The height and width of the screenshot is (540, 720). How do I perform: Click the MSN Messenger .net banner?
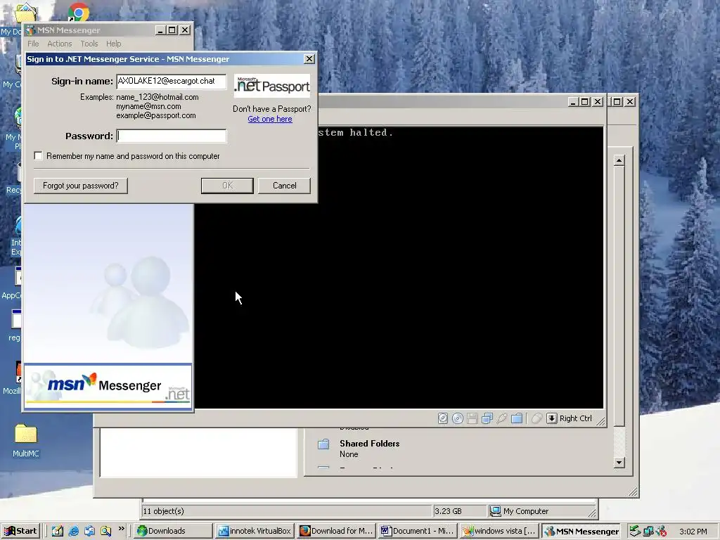click(108, 386)
